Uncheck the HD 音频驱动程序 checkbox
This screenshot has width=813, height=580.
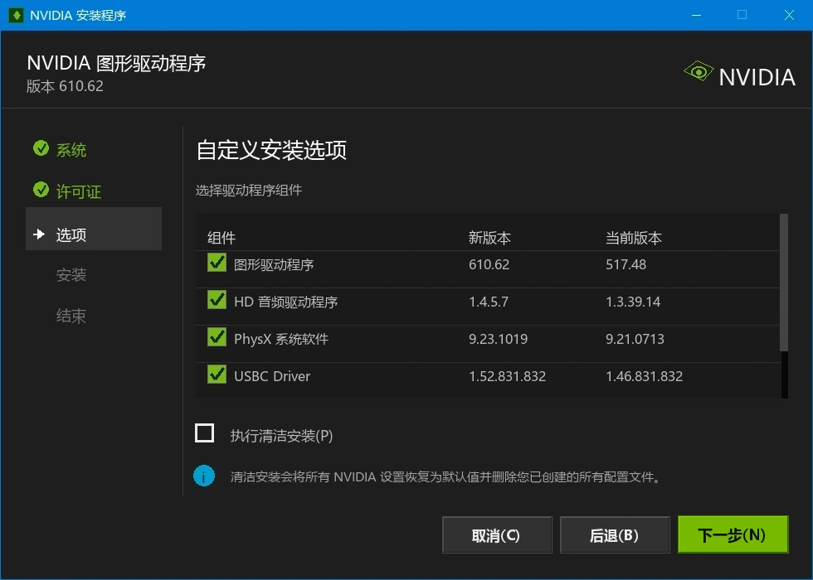click(x=217, y=300)
